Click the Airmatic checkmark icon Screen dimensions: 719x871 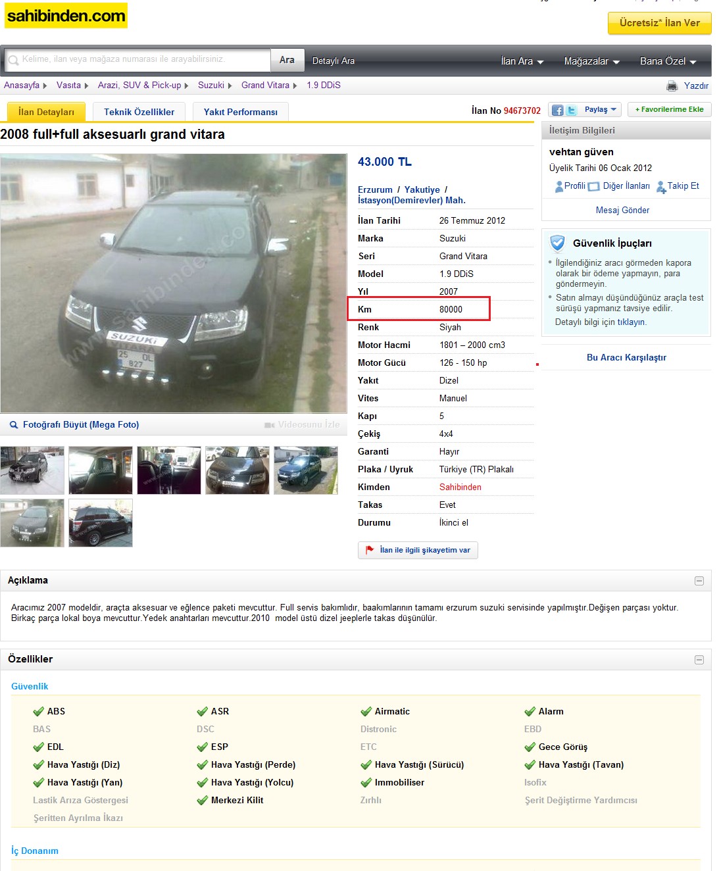click(366, 712)
